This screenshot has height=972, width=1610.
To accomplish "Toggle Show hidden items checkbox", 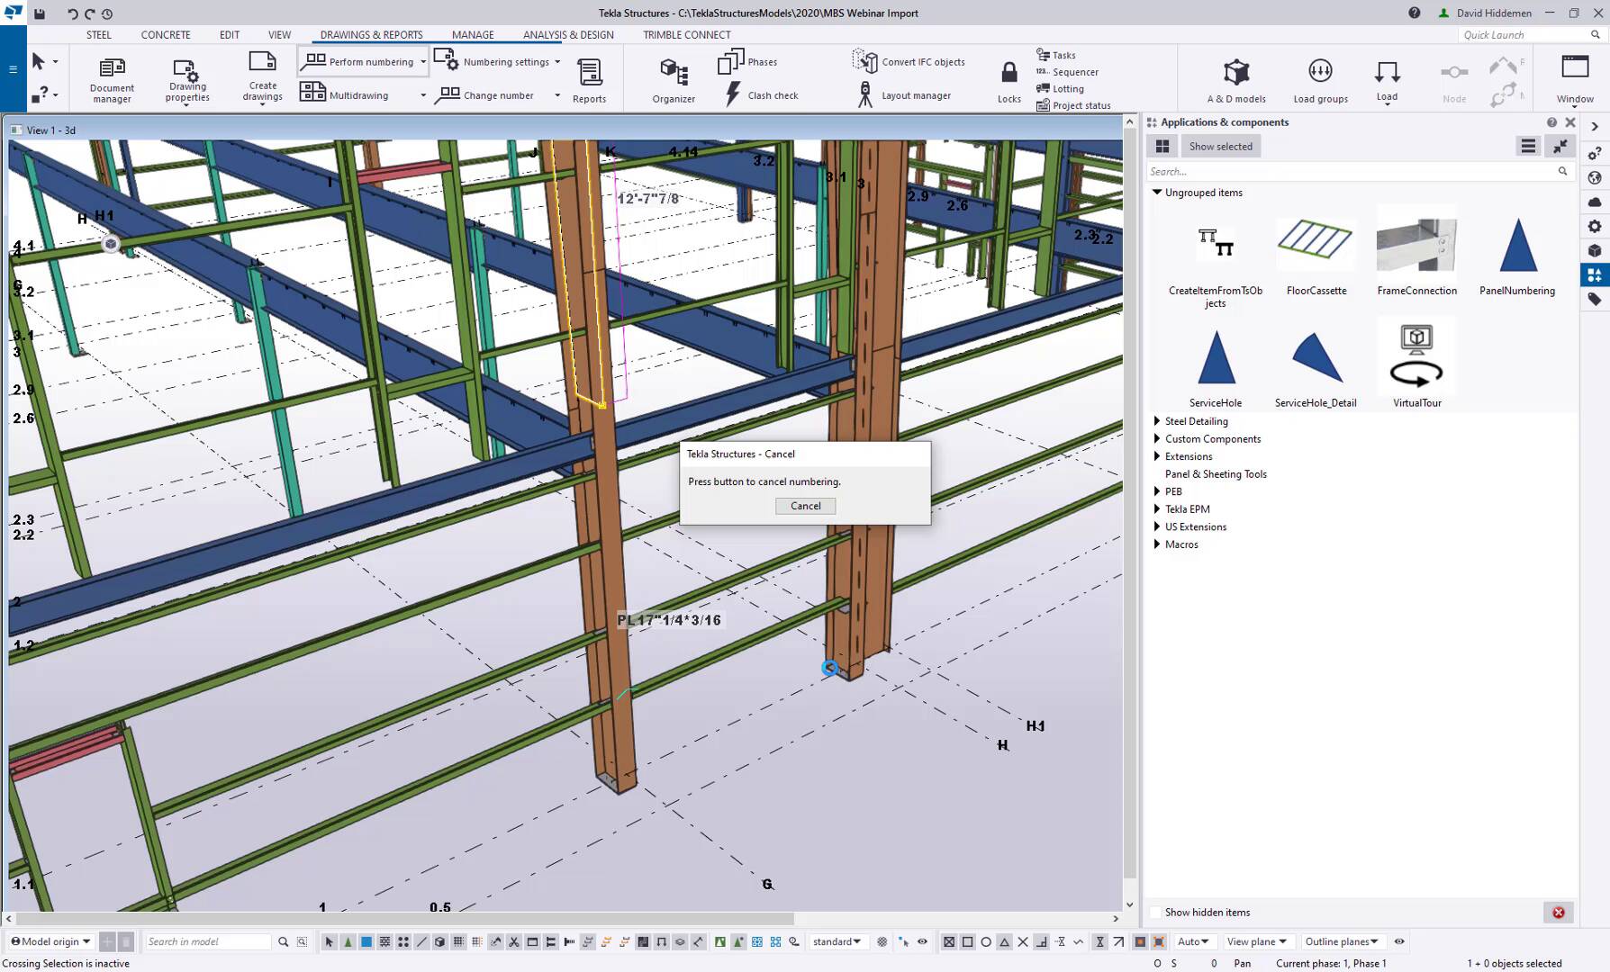I will pos(1154,913).
